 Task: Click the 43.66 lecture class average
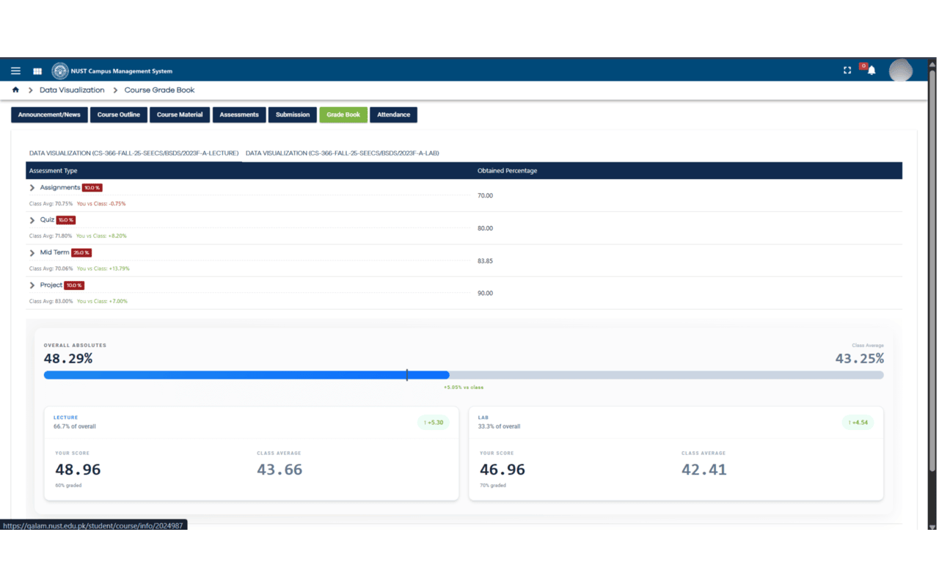tap(279, 470)
